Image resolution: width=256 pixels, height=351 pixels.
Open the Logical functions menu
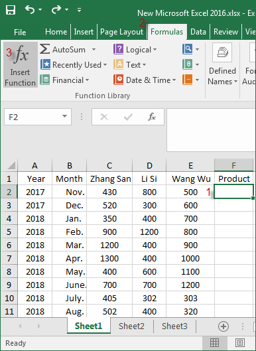coord(135,49)
